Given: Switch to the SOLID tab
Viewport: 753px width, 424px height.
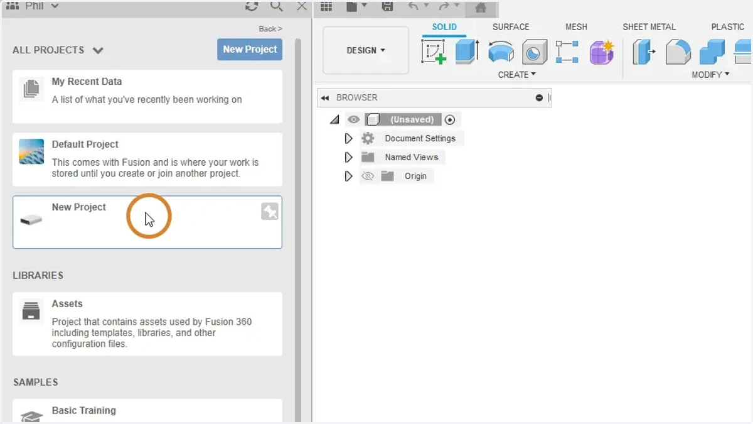Looking at the screenshot, I should pyautogui.click(x=444, y=27).
